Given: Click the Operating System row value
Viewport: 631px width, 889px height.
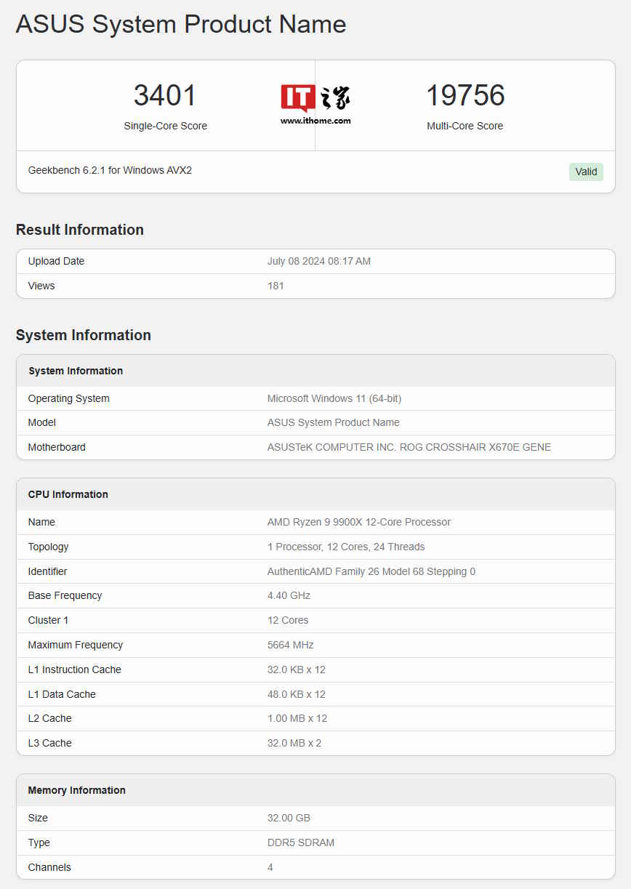Looking at the screenshot, I should click(334, 398).
